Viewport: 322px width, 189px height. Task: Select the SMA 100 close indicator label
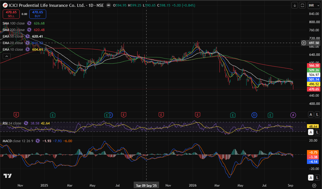[14, 23]
